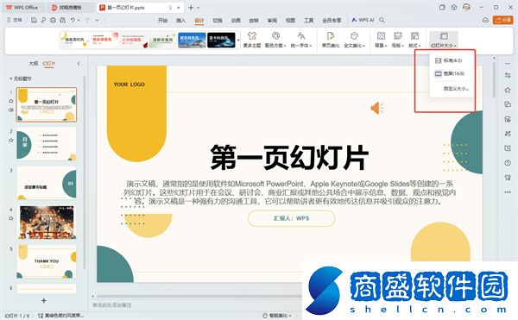Click the speaker audio icon on the slide

377,108
